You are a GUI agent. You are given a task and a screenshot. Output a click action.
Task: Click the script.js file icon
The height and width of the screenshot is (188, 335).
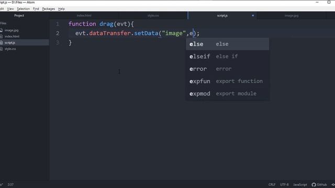click(x=1, y=43)
